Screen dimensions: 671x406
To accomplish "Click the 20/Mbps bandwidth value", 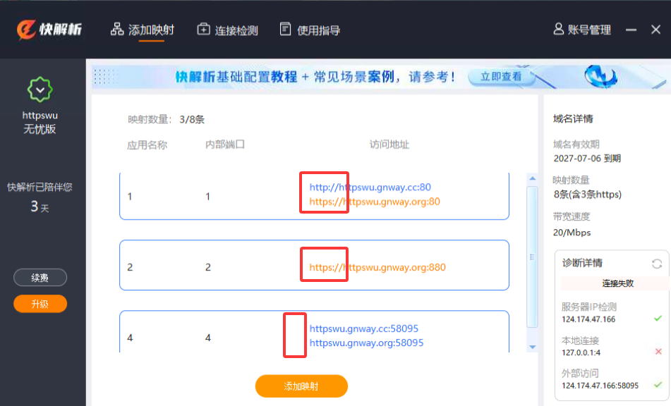I will pos(572,233).
